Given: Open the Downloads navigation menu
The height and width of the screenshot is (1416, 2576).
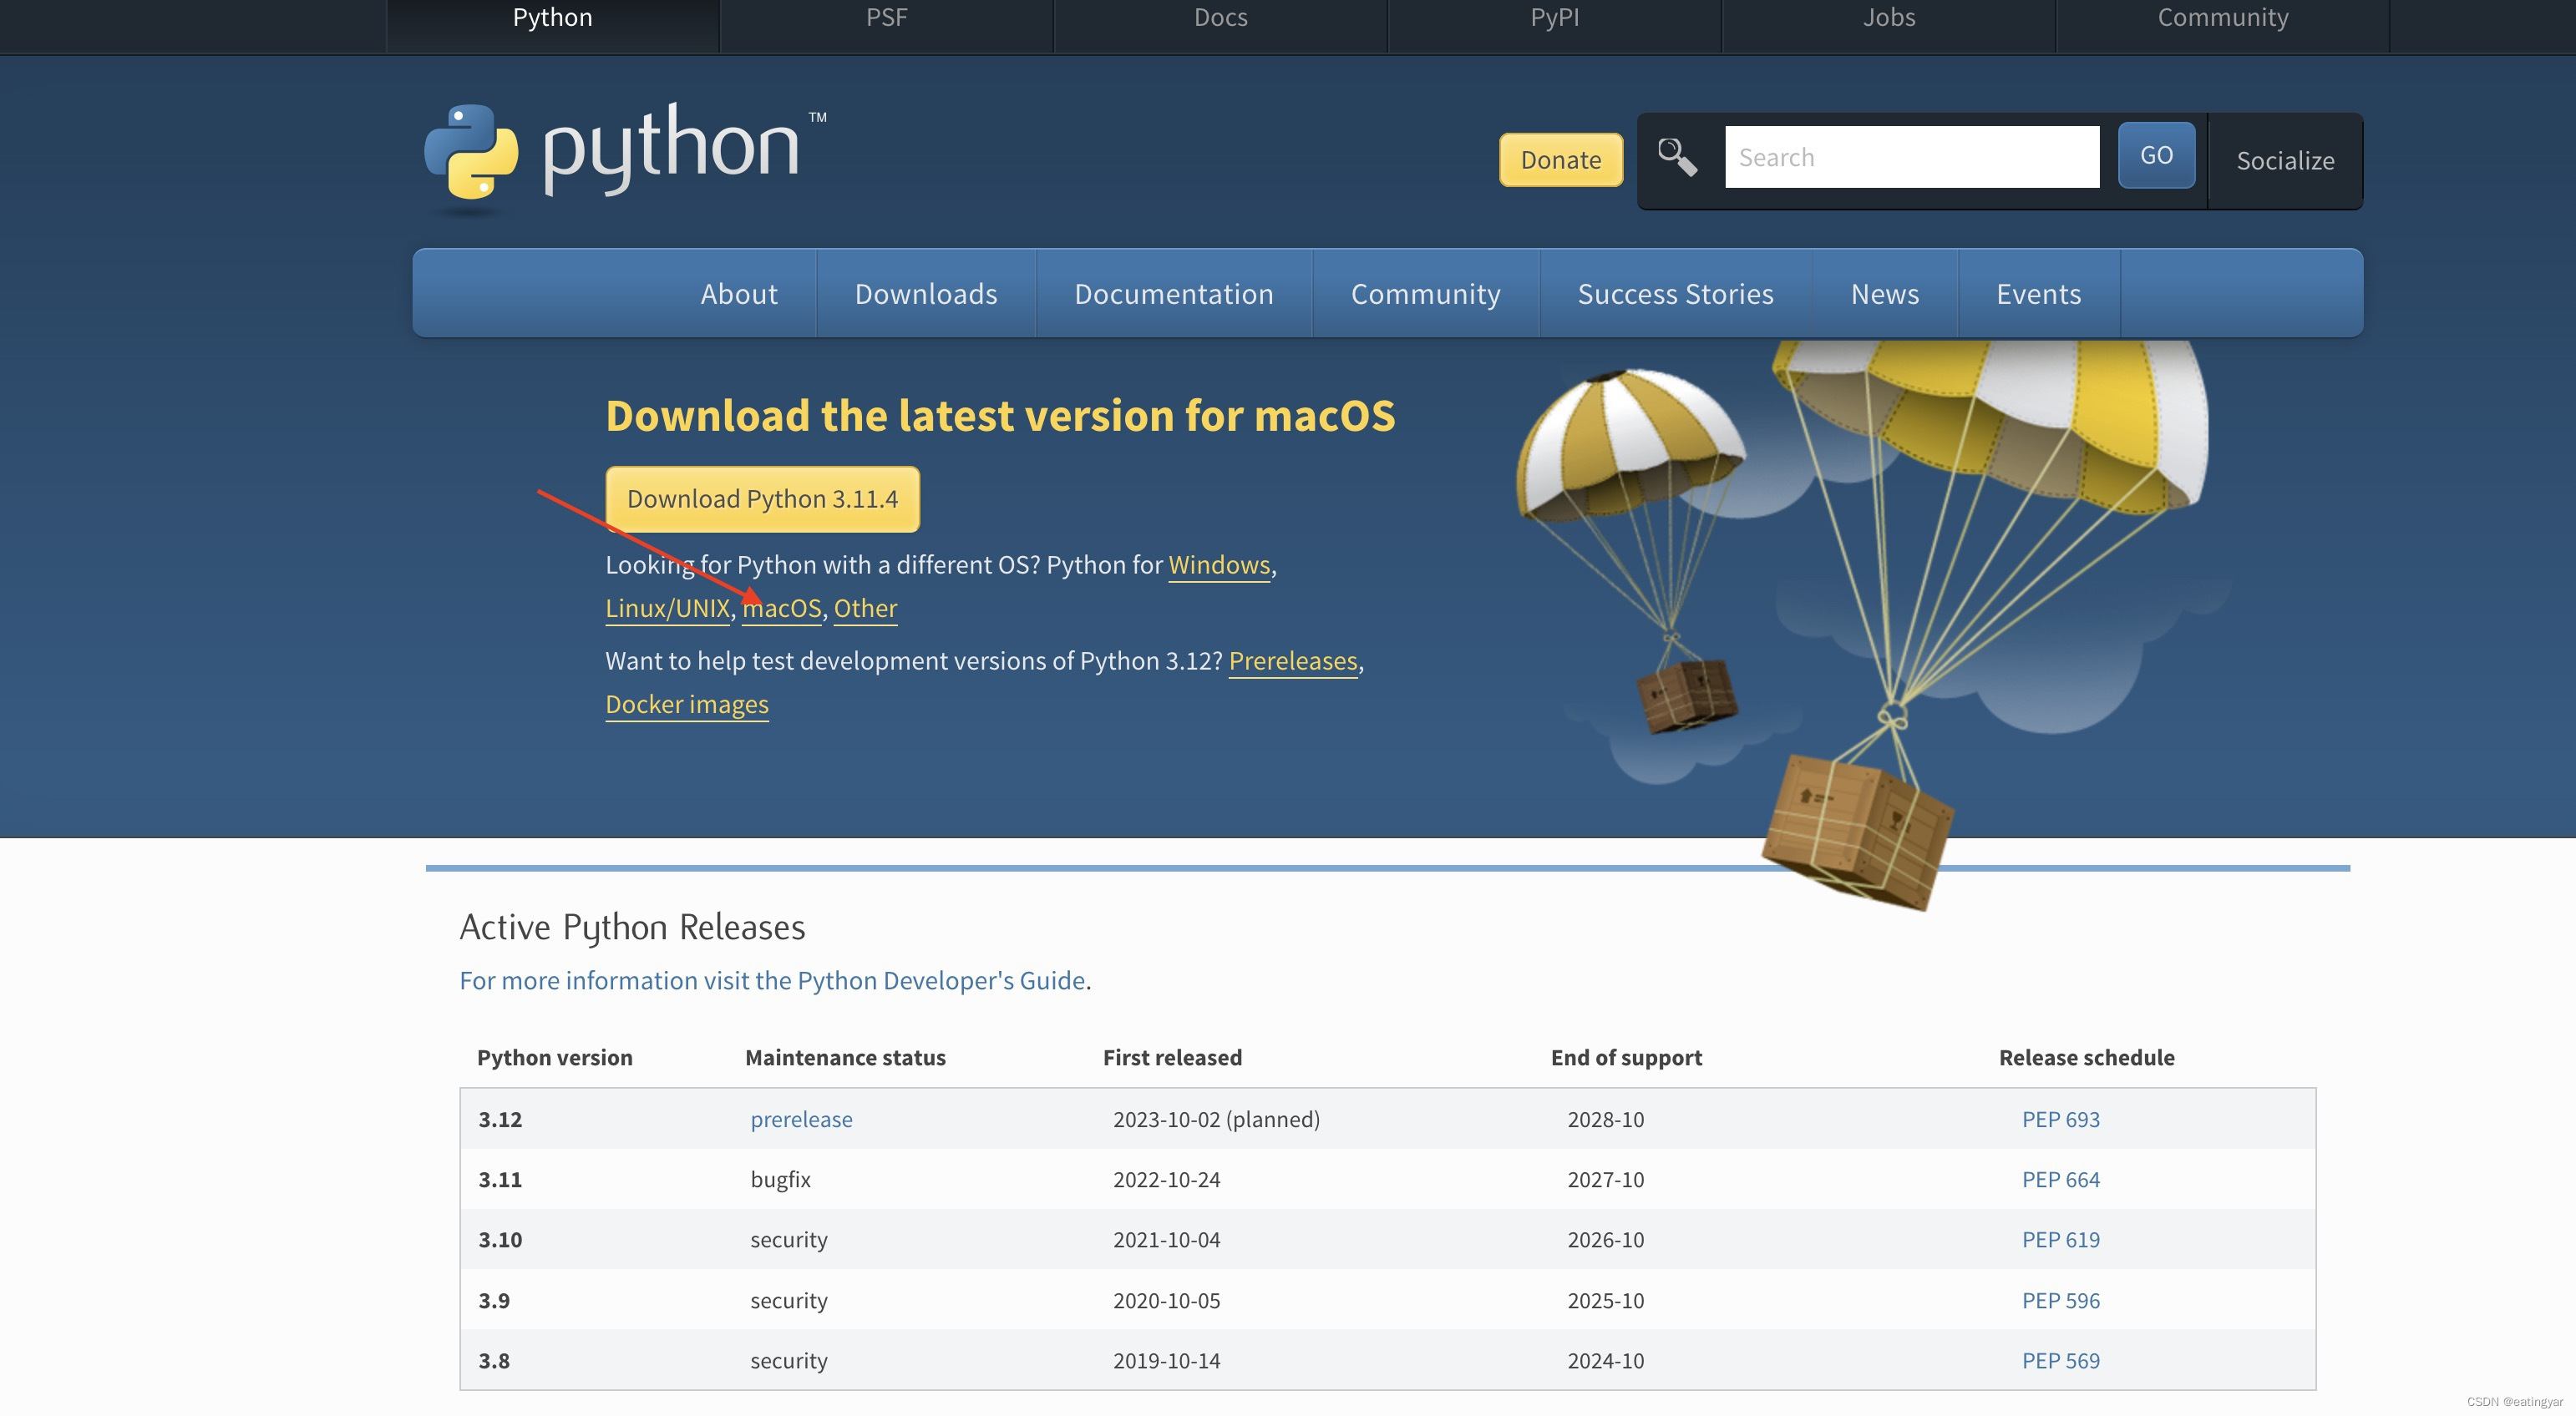Looking at the screenshot, I should (926, 294).
